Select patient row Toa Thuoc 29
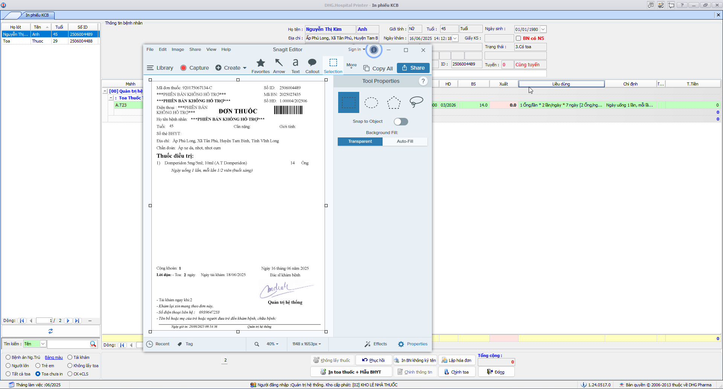 (x=50, y=41)
